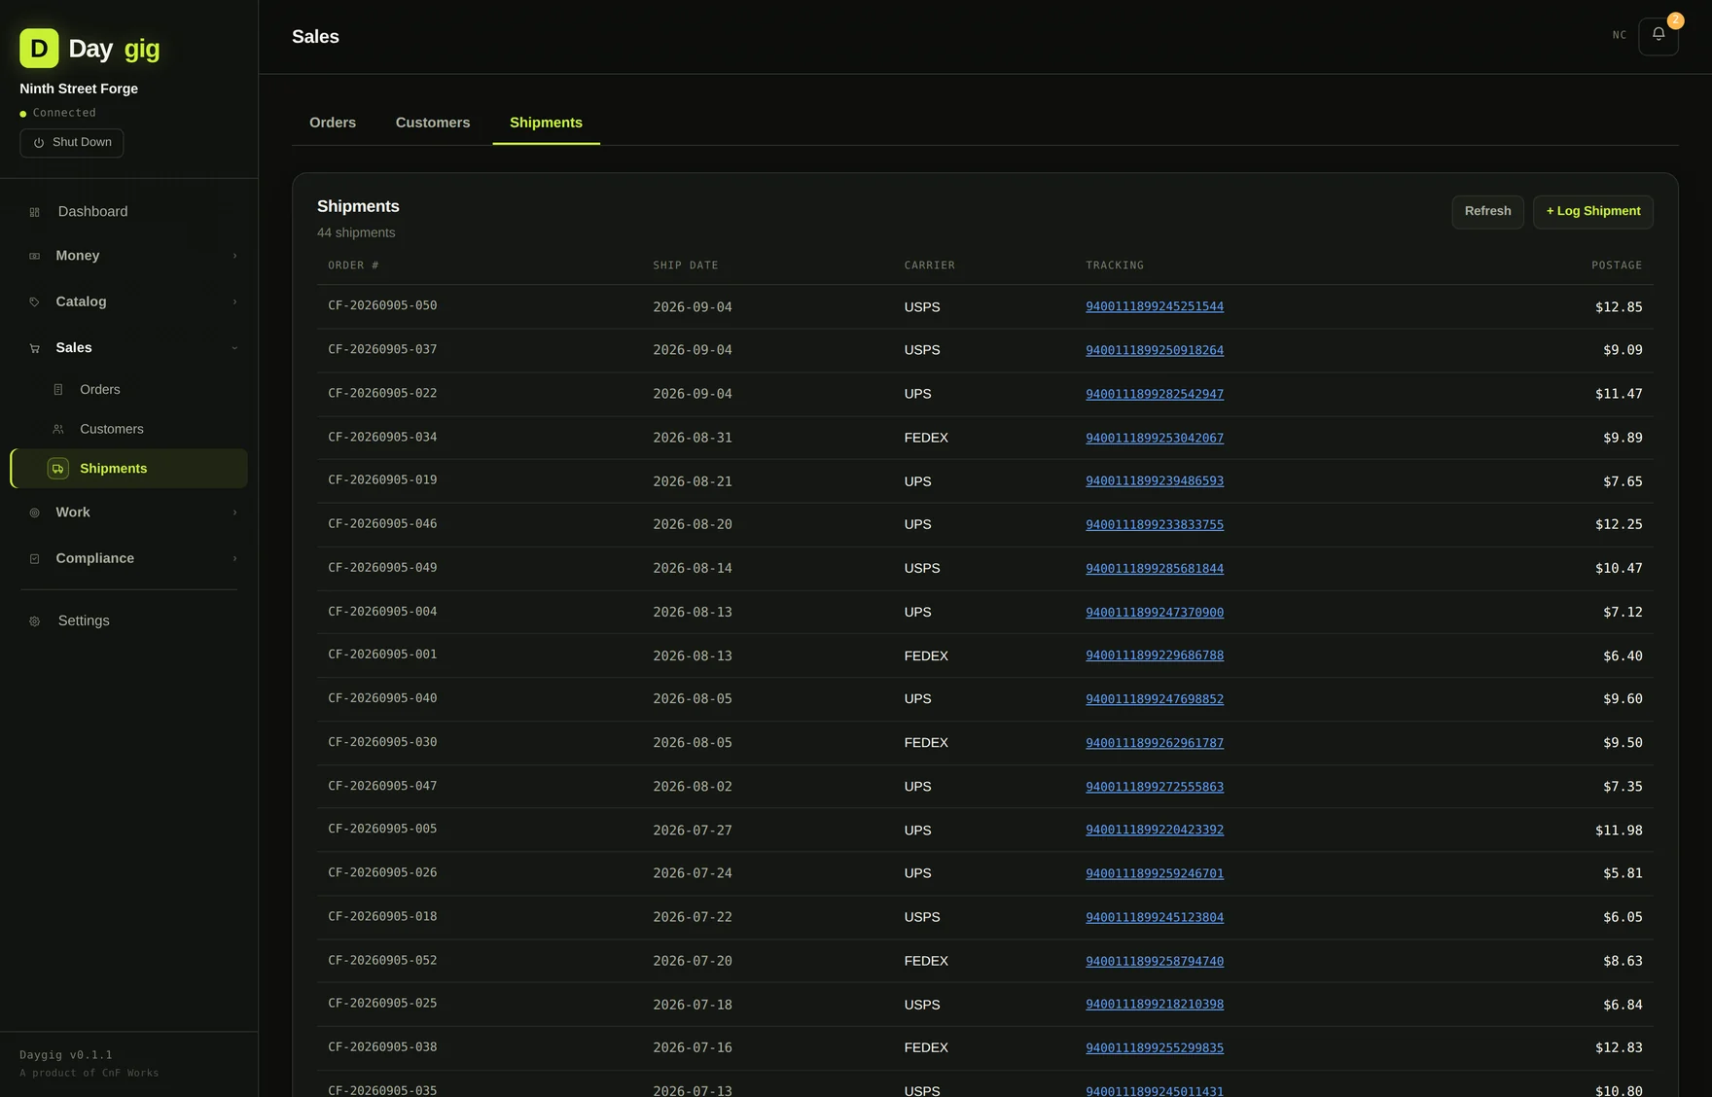Viewport: 1712px width, 1097px height.
Task: Expand the Compliance section chevron
Action: (234, 558)
